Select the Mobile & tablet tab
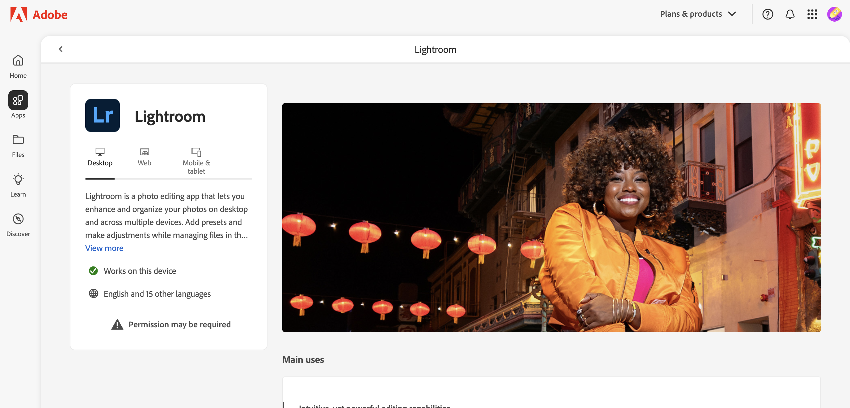This screenshot has width=850, height=408. 196,161
